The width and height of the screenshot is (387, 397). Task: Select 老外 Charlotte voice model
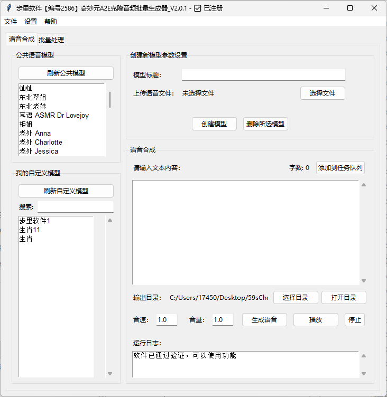point(41,142)
